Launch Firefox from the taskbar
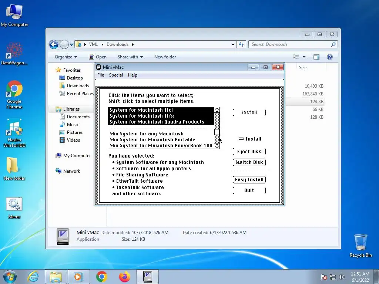Screen dimensions: 379x284 tap(124, 277)
